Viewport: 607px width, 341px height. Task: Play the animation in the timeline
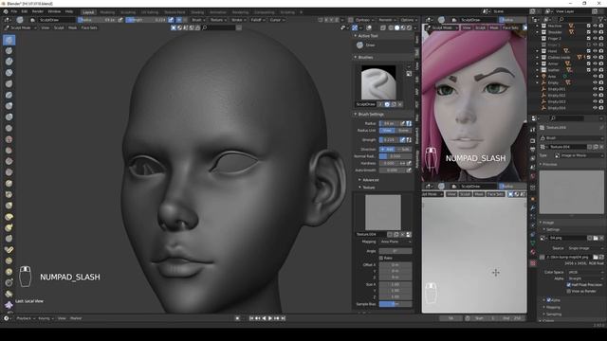270,318
